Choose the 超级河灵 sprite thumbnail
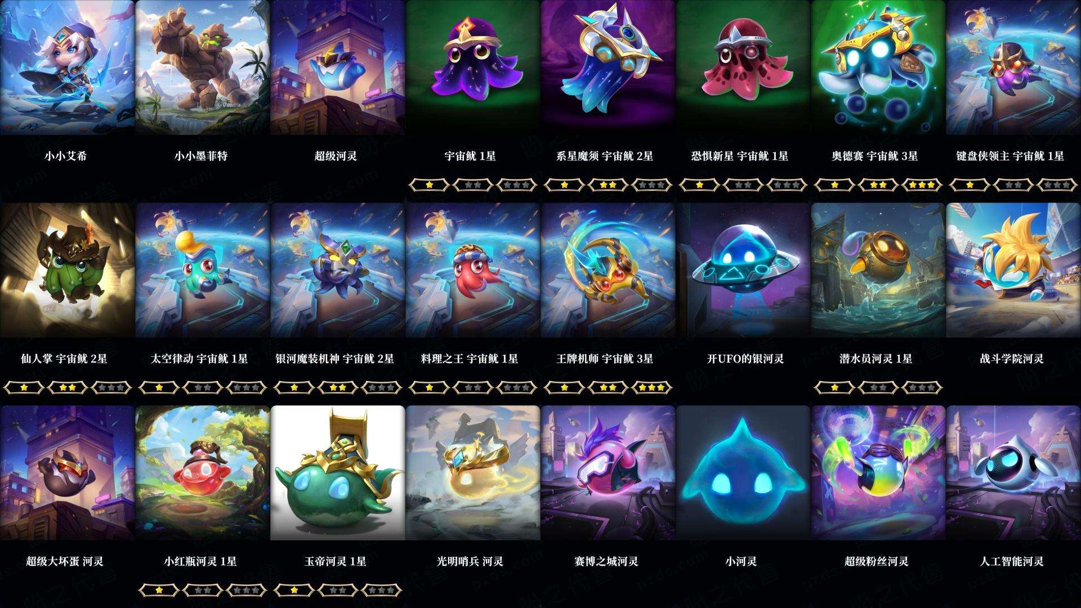The image size is (1081, 608). click(337, 68)
